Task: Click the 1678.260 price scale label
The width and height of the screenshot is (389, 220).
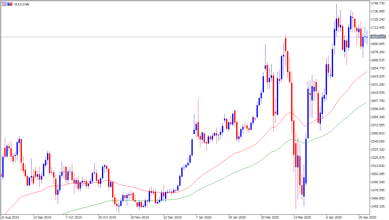Action: [378, 52]
